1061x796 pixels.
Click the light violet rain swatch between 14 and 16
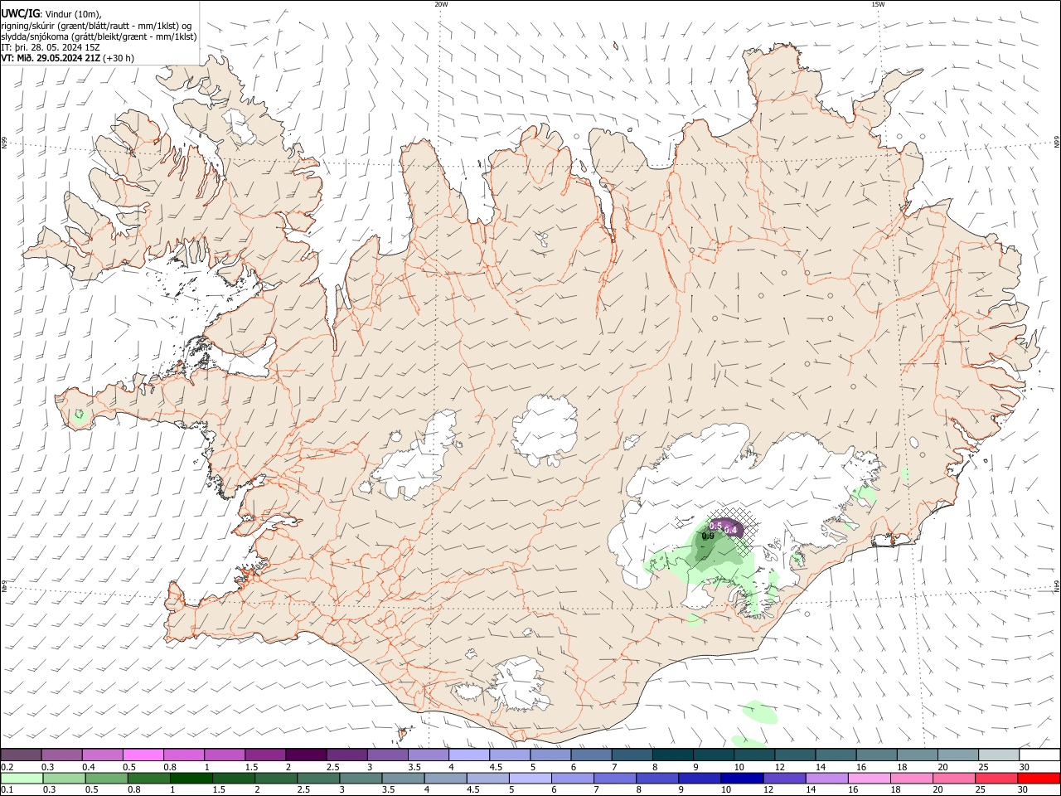(x=827, y=779)
